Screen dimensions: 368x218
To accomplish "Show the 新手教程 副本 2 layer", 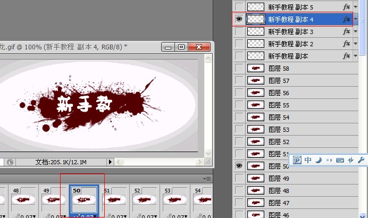I will click(239, 44).
